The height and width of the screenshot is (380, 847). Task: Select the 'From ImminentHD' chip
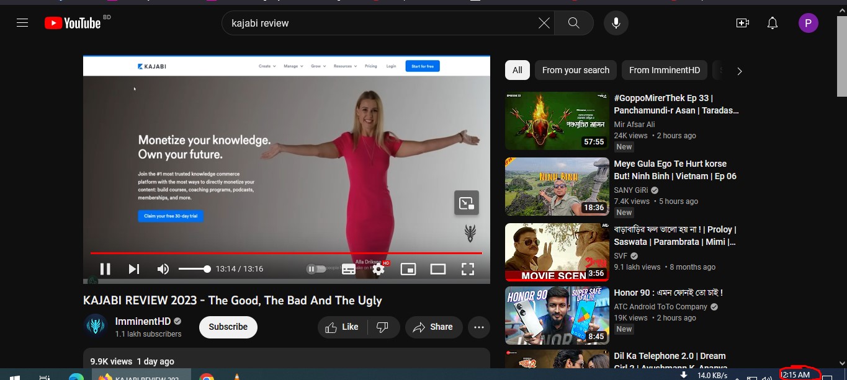click(665, 70)
